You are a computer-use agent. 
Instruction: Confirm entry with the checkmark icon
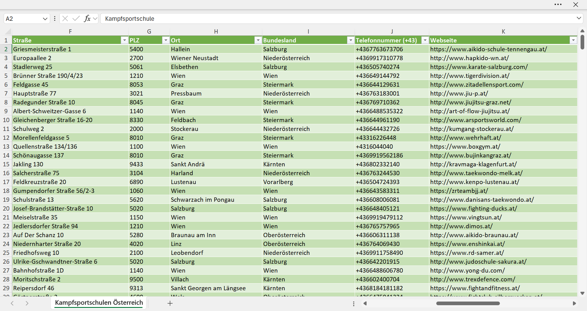(x=76, y=19)
